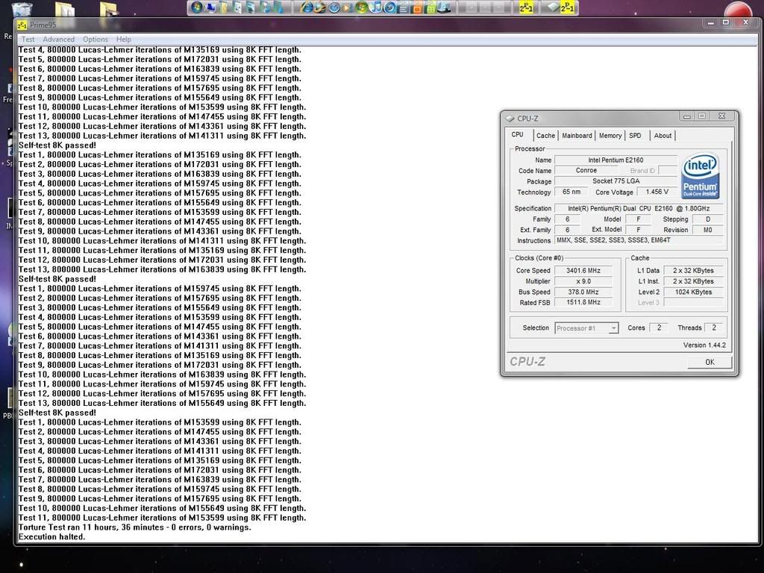Switch to the Mainboard tab in CPU-Z
764x573 pixels.
(577, 136)
